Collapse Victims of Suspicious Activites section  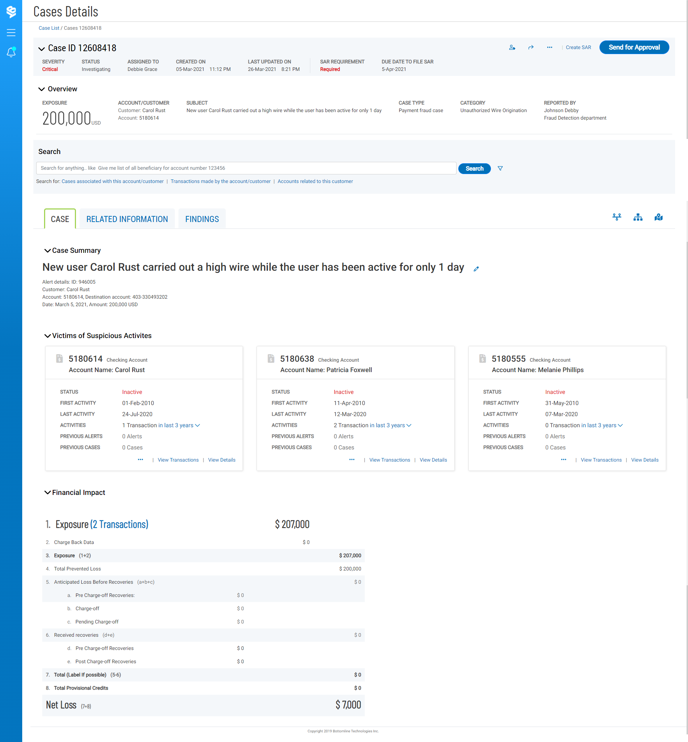coord(47,336)
